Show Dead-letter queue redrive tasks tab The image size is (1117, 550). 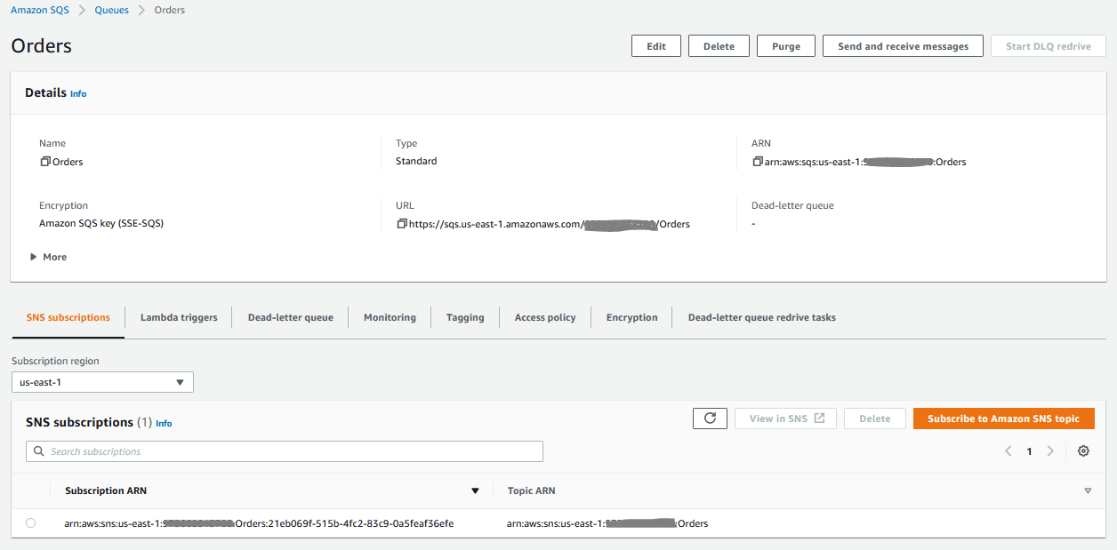(x=762, y=317)
